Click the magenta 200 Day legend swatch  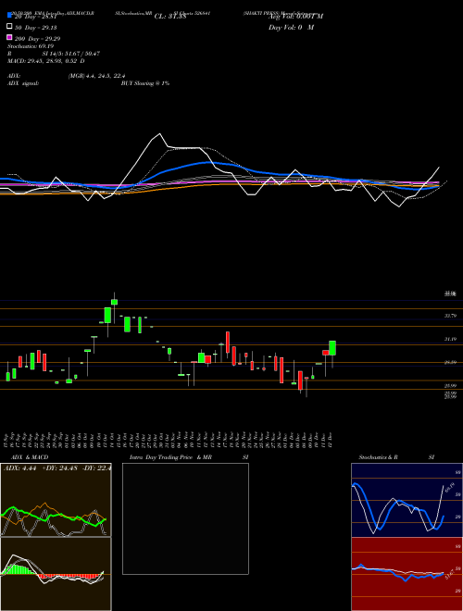pos(10,37)
